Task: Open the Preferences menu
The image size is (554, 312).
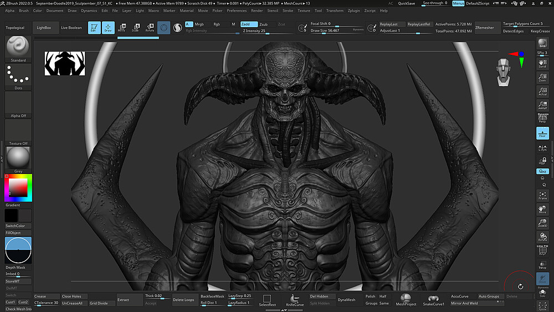Action: [x=237, y=11]
